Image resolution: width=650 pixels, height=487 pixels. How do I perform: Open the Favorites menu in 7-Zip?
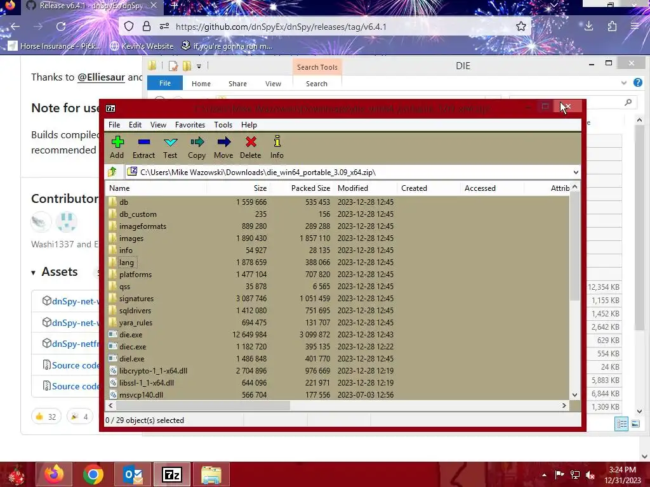(x=190, y=125)
